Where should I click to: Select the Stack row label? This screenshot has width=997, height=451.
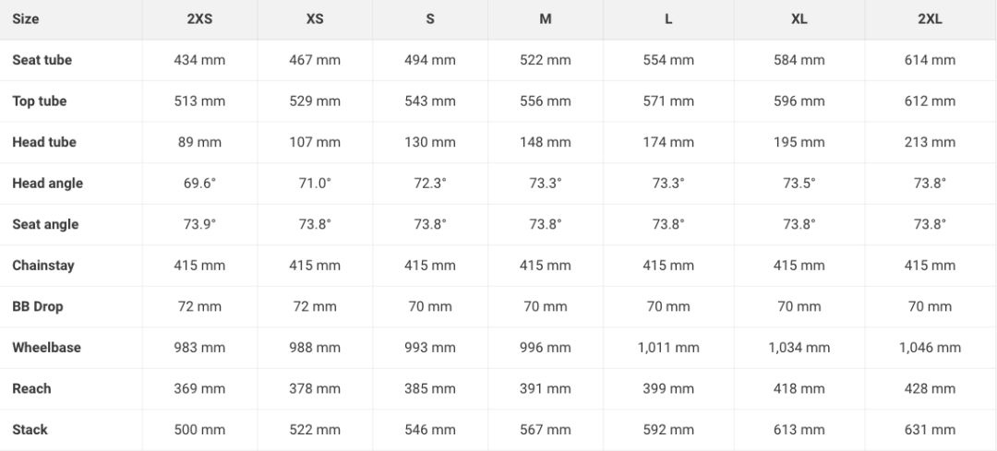pyautogui.click(x=30, y=430)
